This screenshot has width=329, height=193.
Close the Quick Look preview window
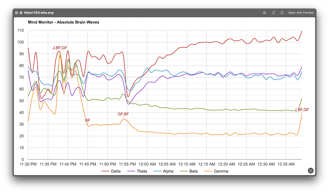[16, 13]
